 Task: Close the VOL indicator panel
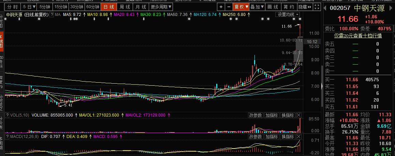click(298, 116)
